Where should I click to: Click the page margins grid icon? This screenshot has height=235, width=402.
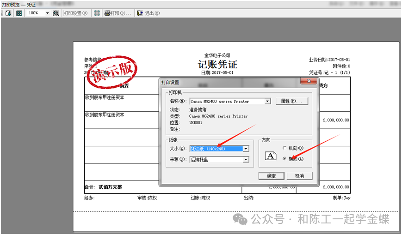[97, 13]
